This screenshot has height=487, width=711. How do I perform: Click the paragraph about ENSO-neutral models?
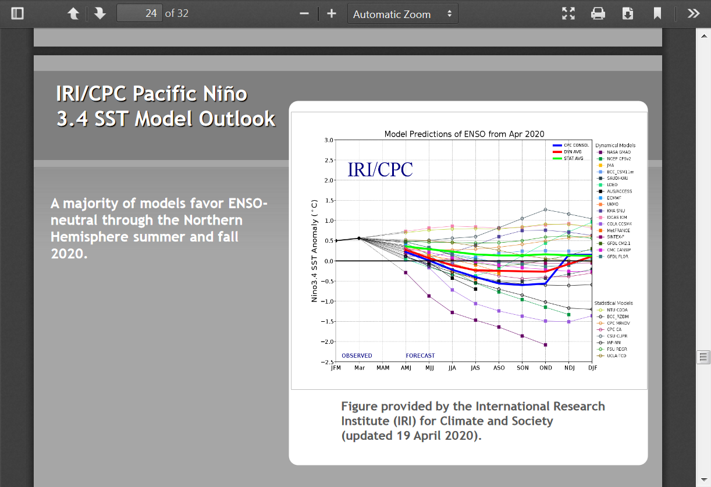(x=159, y=229)
